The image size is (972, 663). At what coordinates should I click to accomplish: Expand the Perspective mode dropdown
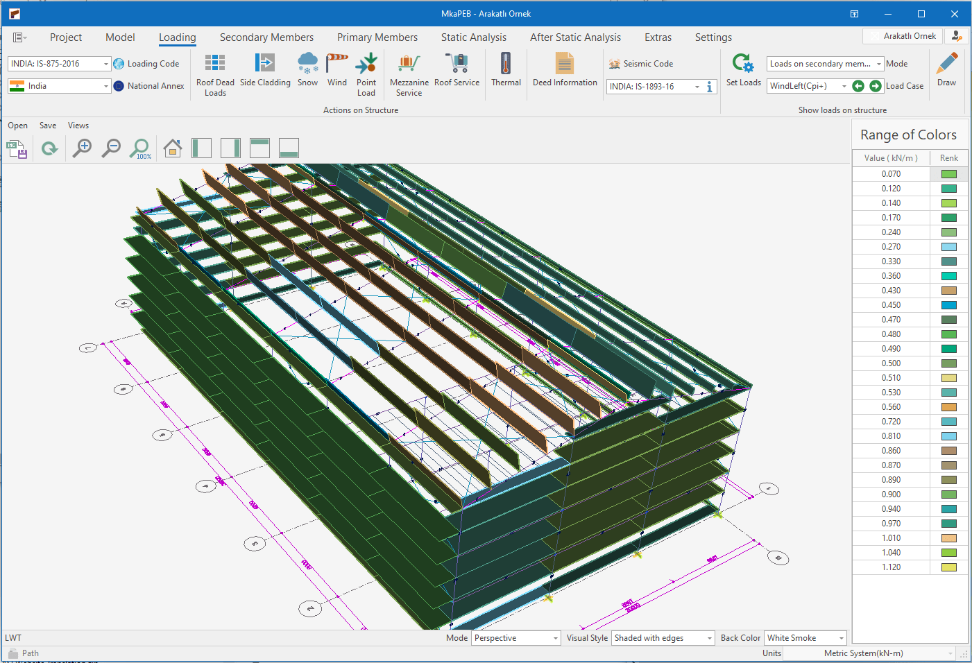click(x=556, y=638)
